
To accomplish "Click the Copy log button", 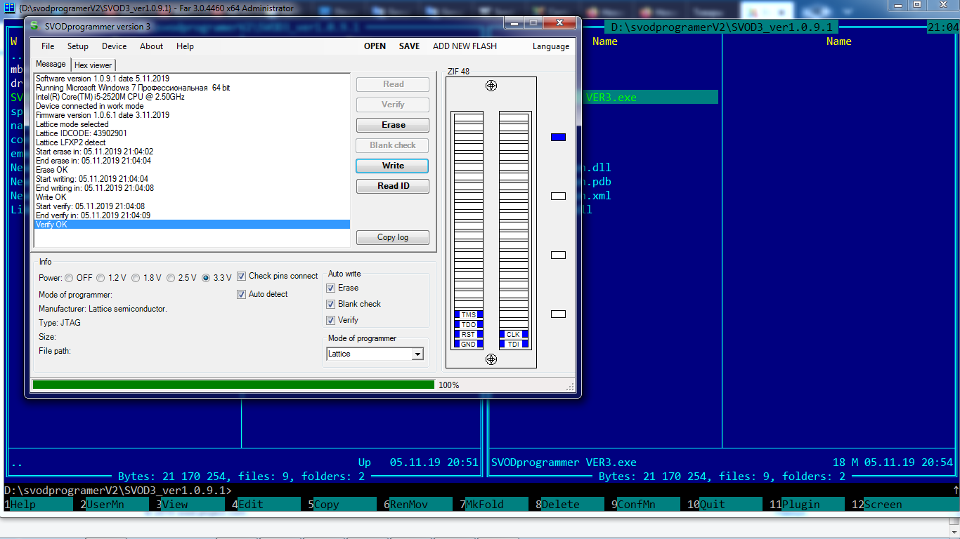I will [393, 237].
